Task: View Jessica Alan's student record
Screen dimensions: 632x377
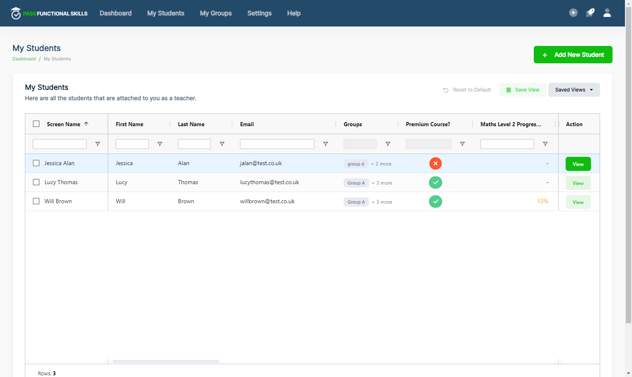Action: coord(578,164)
